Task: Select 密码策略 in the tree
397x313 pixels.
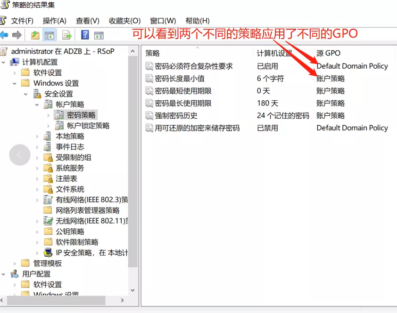Action: [x=81, y=115]
